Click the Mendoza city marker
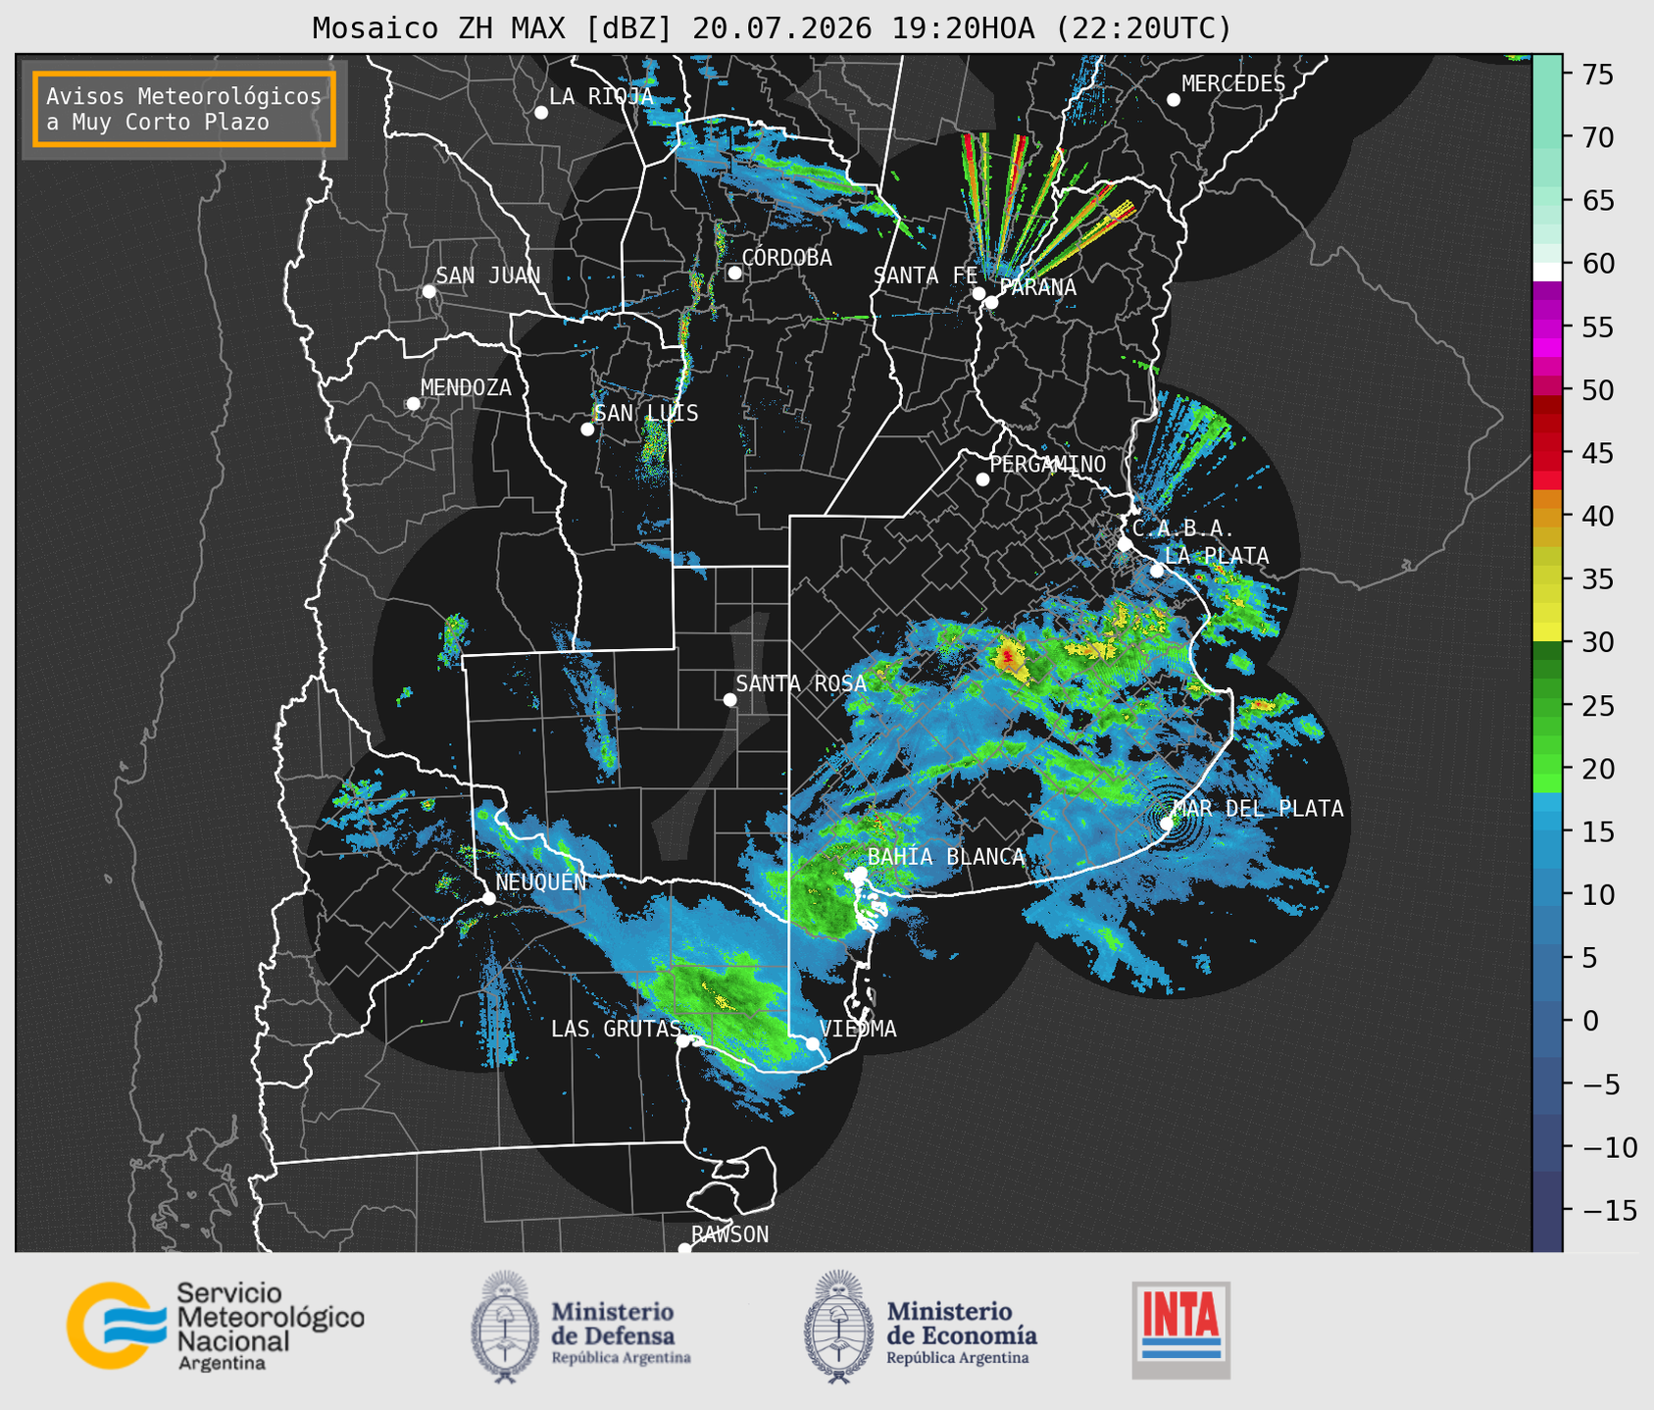 413,404
